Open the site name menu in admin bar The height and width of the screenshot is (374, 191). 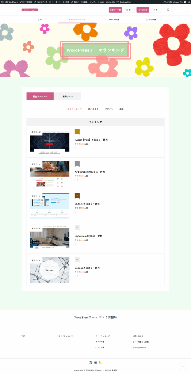pos(19,2)
